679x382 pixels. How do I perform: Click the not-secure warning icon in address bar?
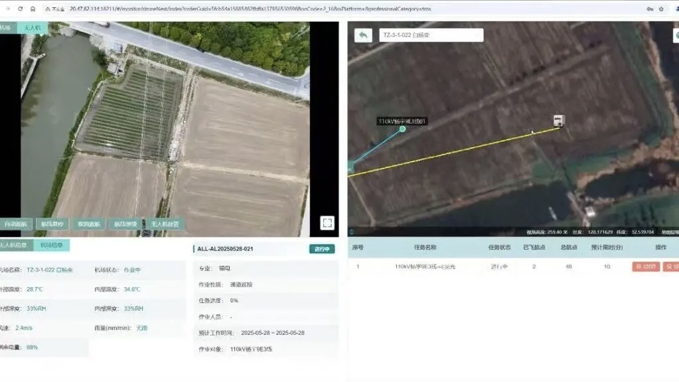(48, 9)
